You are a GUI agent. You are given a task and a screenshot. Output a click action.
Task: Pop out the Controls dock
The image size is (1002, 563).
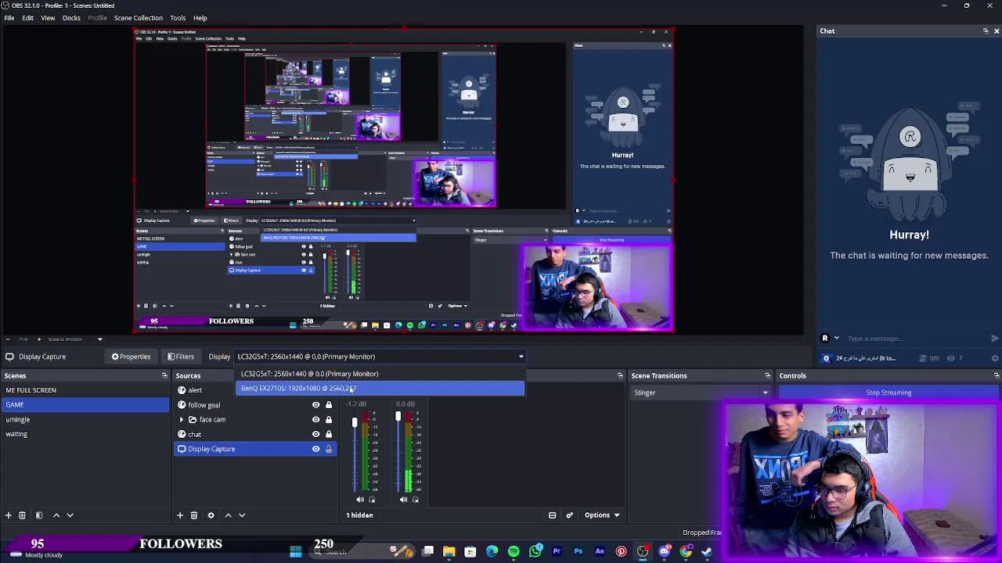click(996, 376)
